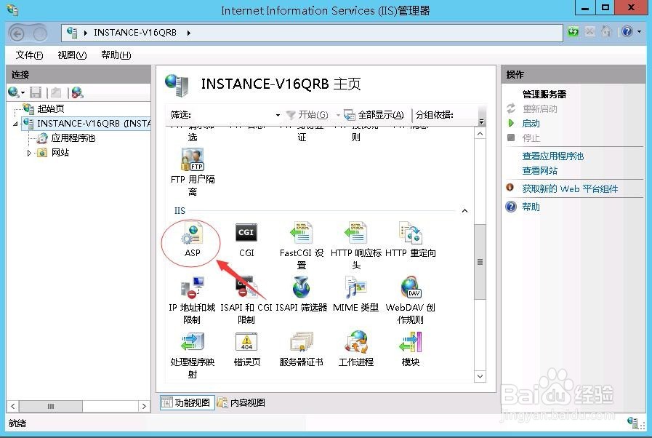This screenshot has height=438, width=652.
Task: Click the save icon in connections toolbar
Action: pos(36,92)
